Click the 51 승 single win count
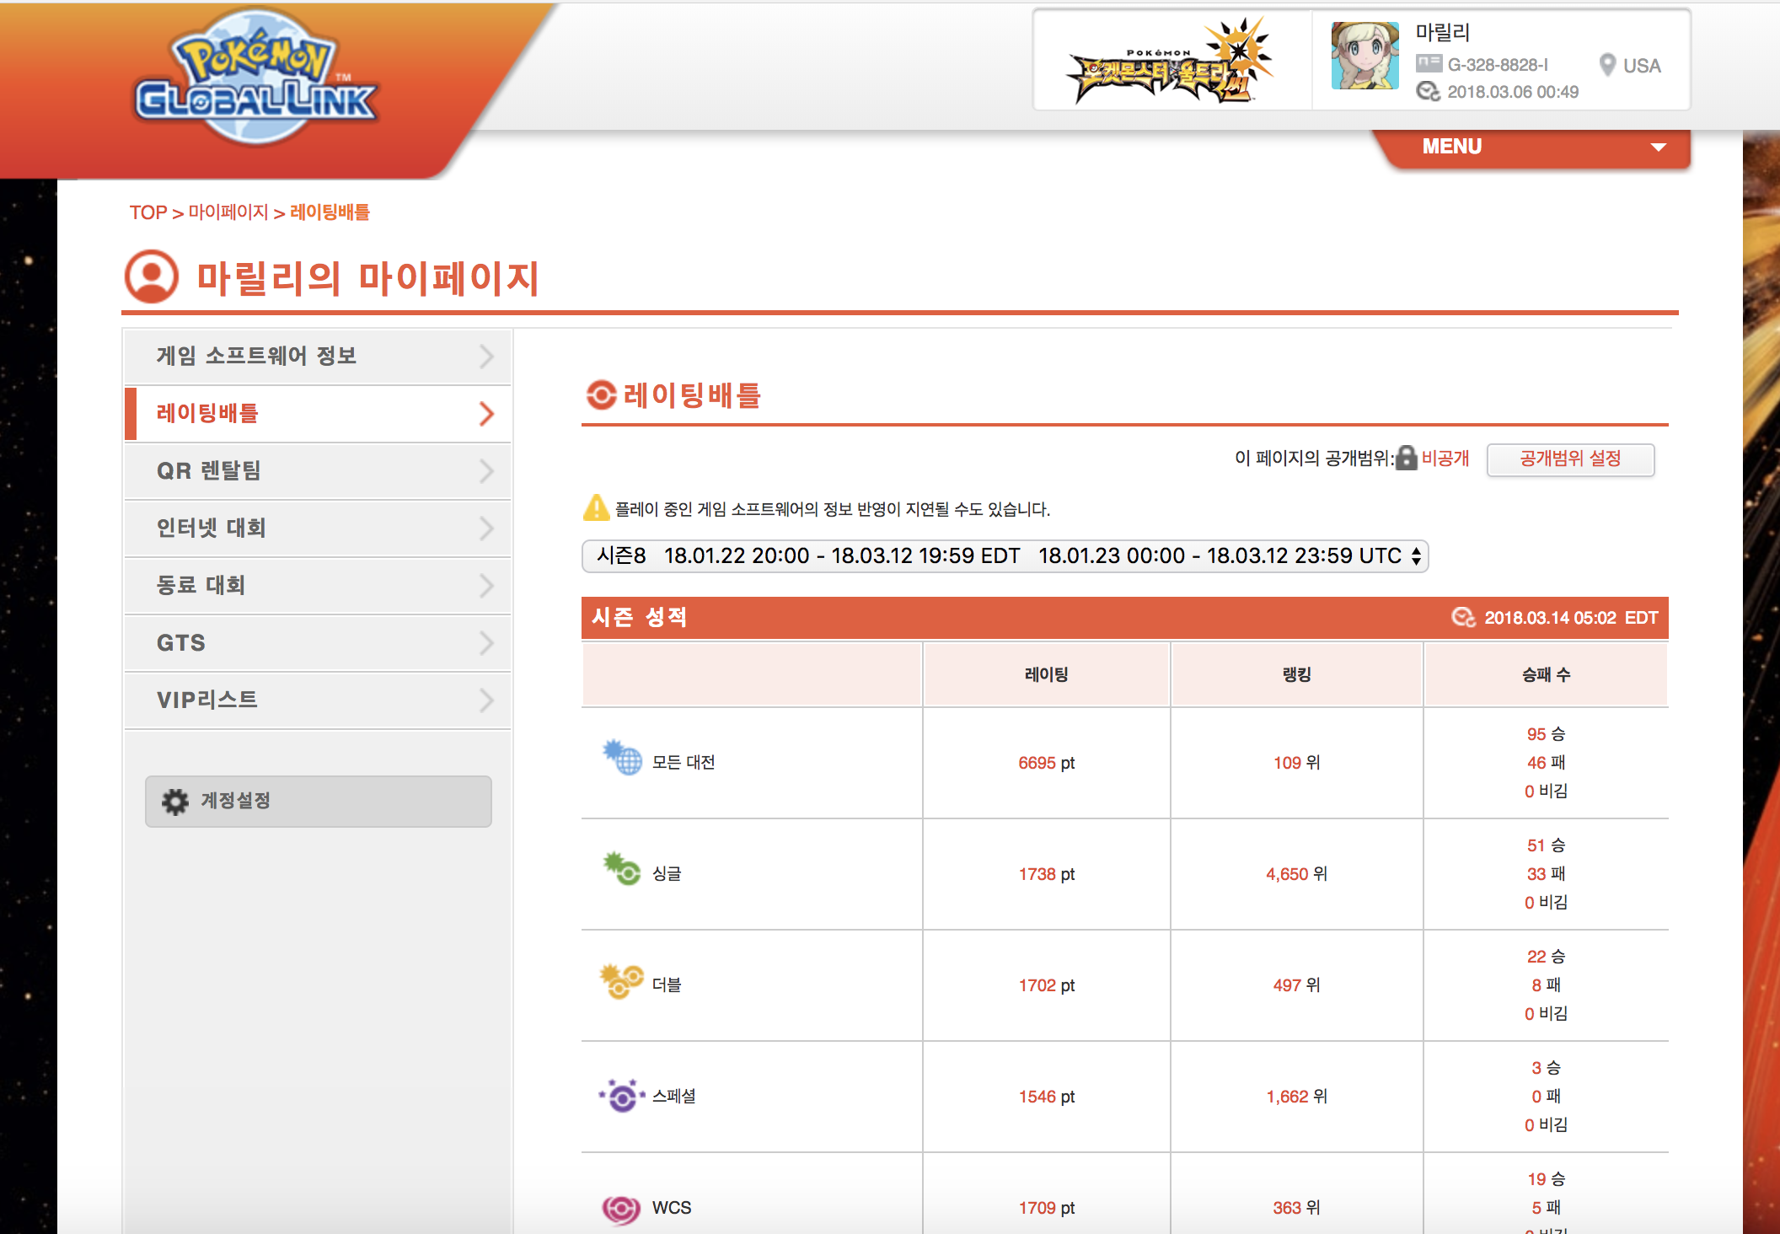This screenshot has height=1234, width=1780. tap(1546, 845)
